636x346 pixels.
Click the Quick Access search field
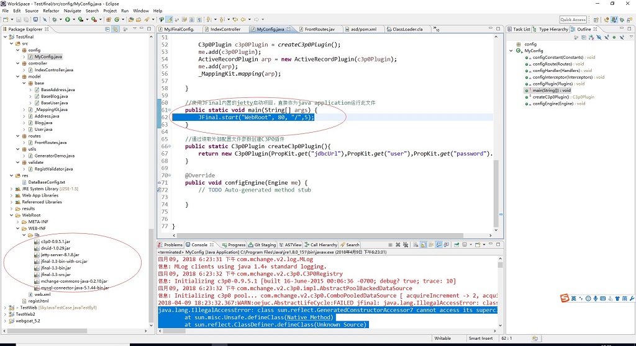[x=573, y=20]
